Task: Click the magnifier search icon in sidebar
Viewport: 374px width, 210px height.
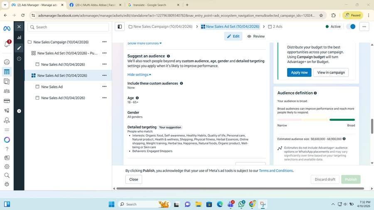Action: pos(7,176)
